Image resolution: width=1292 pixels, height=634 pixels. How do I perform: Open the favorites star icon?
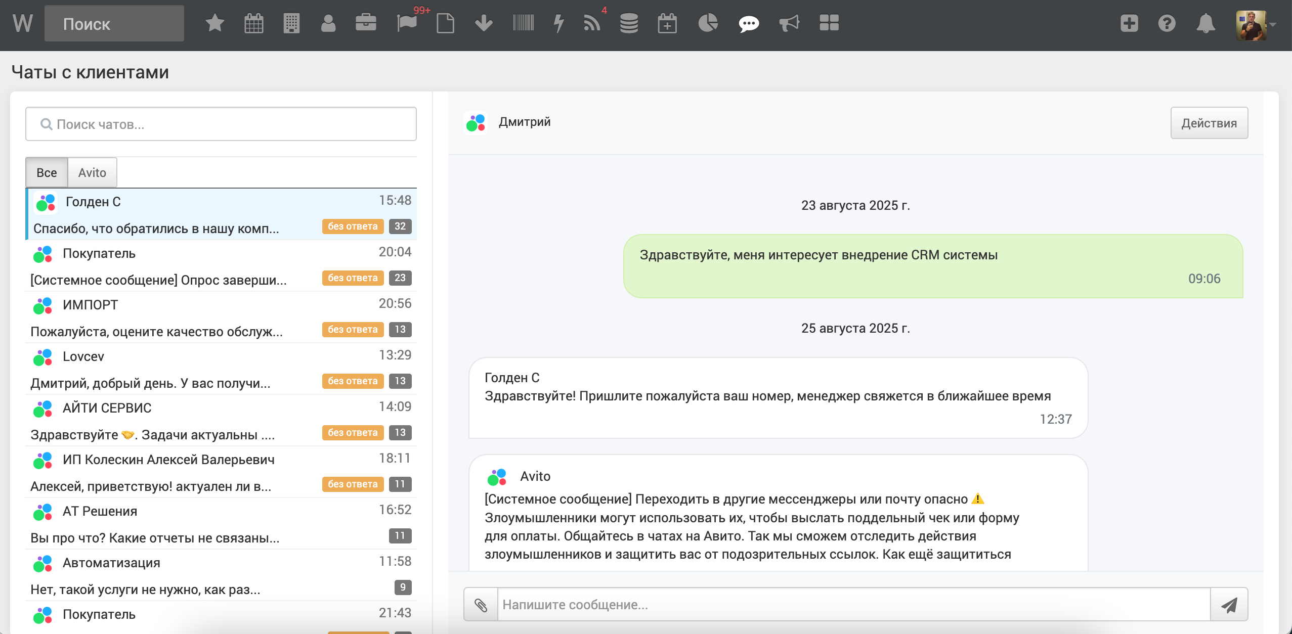(x=215, y=23)
